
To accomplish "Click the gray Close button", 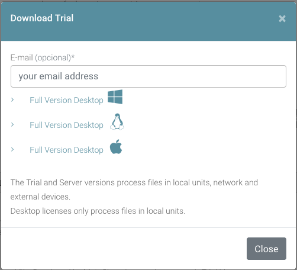I will [x=266, y=249].
